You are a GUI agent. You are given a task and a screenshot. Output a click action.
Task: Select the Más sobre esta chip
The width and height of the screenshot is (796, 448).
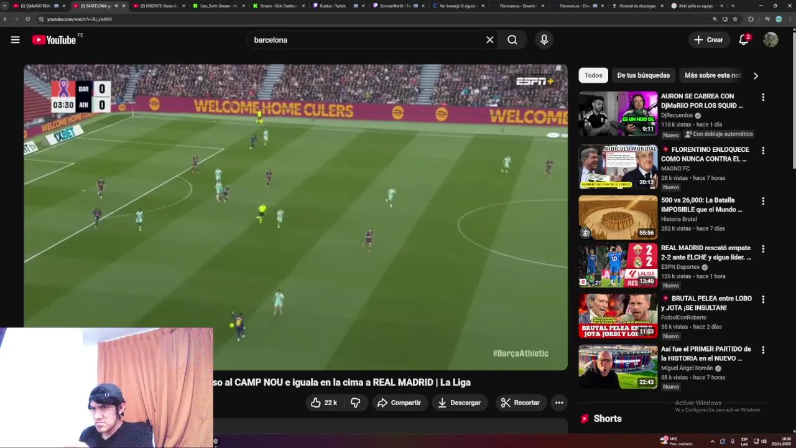tap(713, 75)
